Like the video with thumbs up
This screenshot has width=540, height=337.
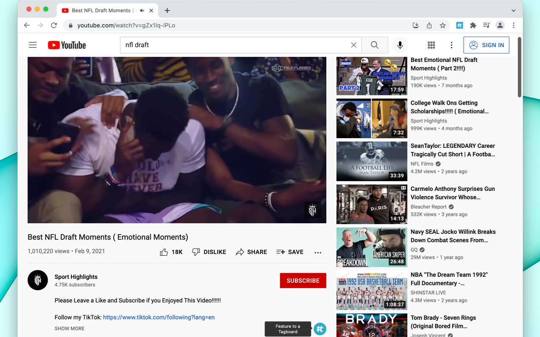tap(164, 252)
